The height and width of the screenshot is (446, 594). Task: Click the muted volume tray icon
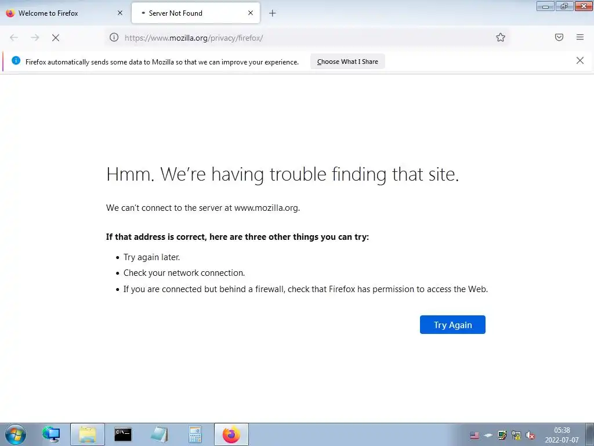coord(530,435)
